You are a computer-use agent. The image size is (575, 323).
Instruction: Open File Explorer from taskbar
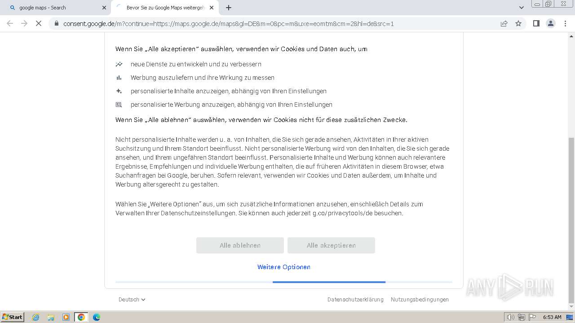tap(51, 317)
